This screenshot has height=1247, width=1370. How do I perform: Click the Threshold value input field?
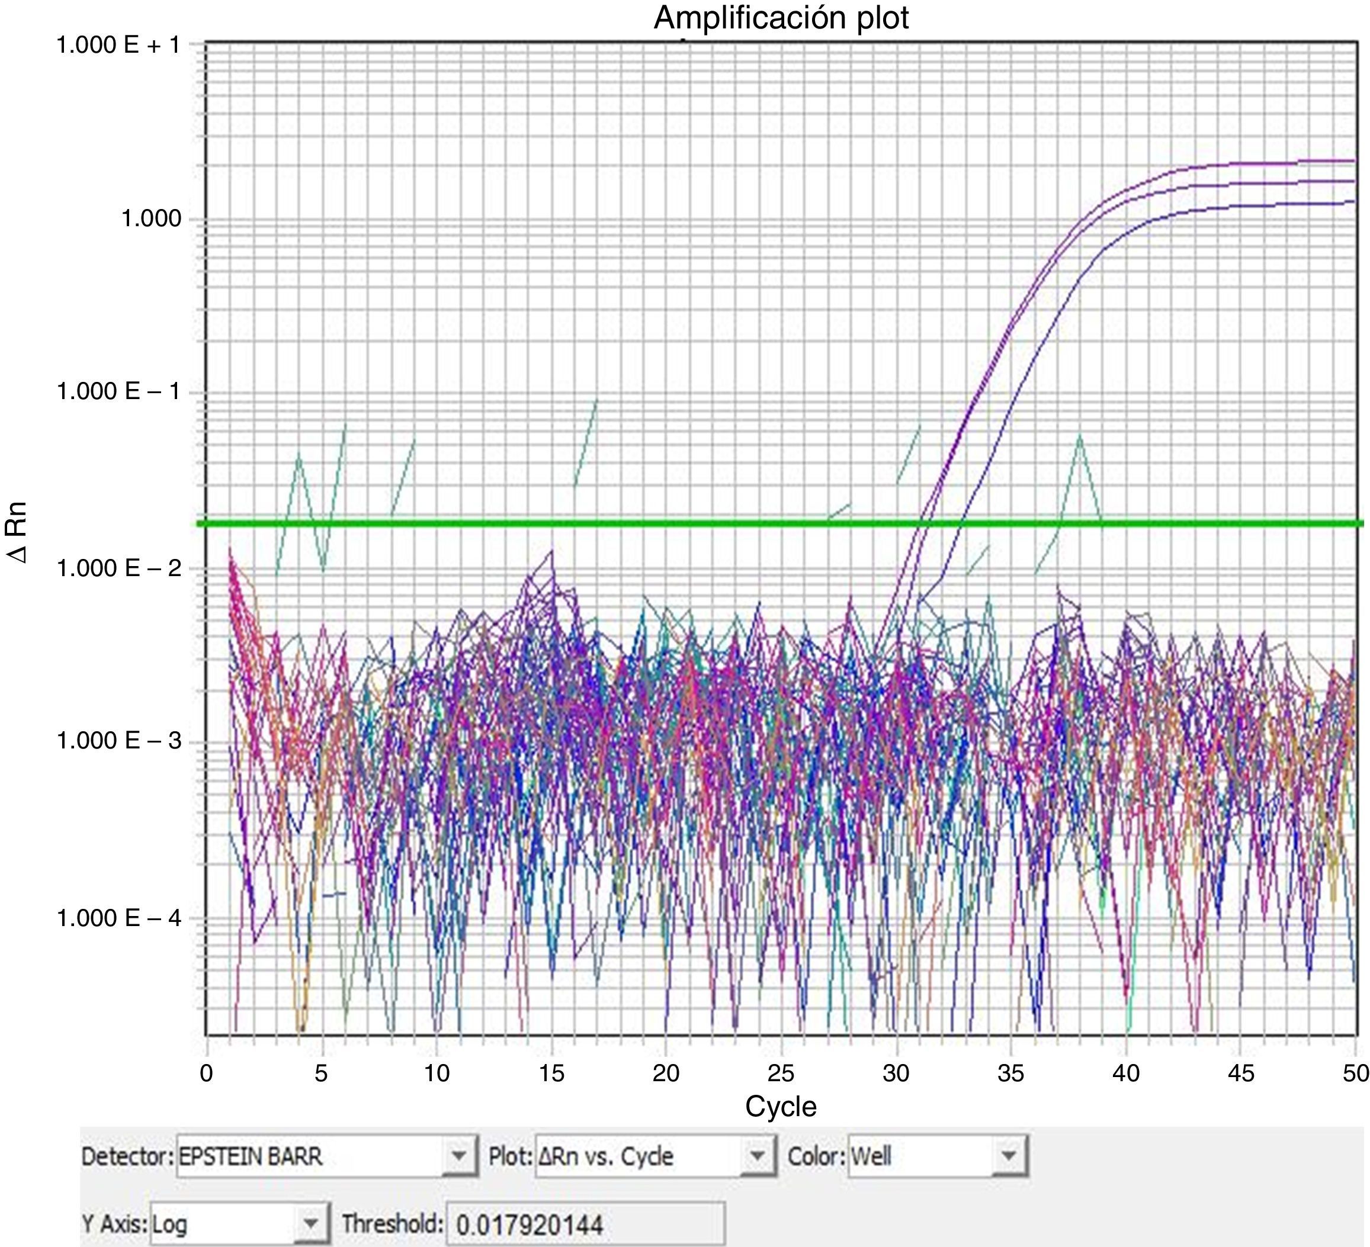tap(585, 1225)
